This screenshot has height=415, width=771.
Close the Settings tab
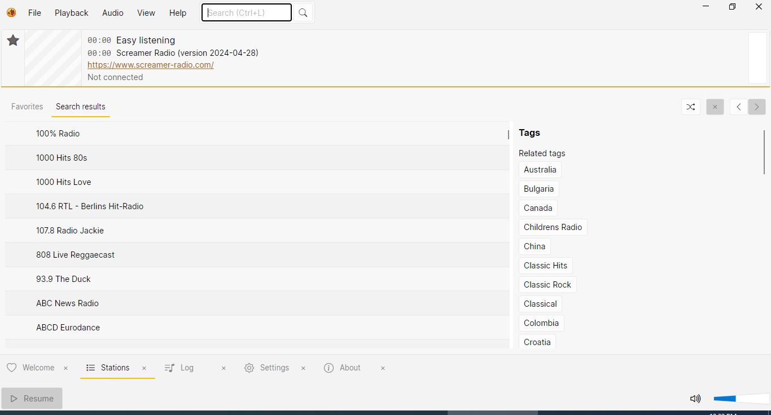(303, 368)
